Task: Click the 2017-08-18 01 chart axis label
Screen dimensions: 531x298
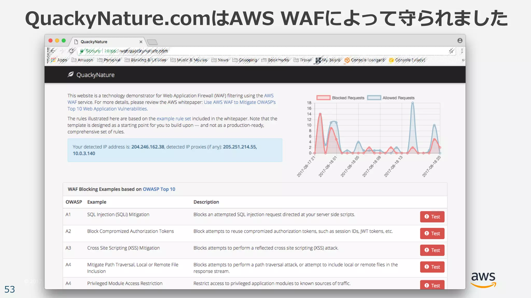Action: (x=328, y=166)
